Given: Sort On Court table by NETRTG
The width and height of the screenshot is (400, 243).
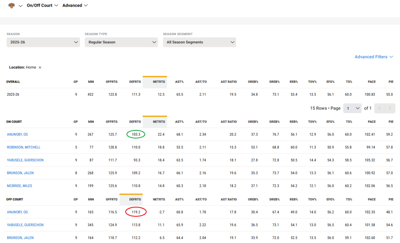Looking at the screenshot, I should click(159, 122).
